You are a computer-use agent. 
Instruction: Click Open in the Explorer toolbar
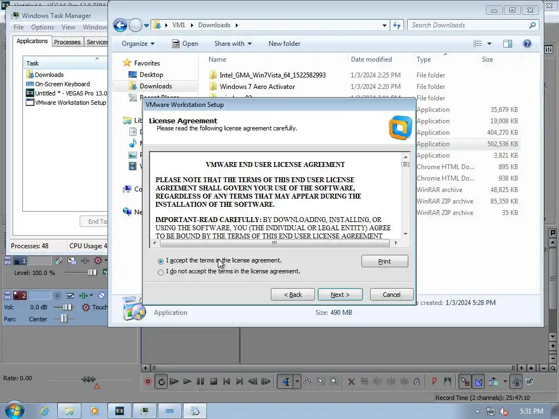click(x=185, y=44)
